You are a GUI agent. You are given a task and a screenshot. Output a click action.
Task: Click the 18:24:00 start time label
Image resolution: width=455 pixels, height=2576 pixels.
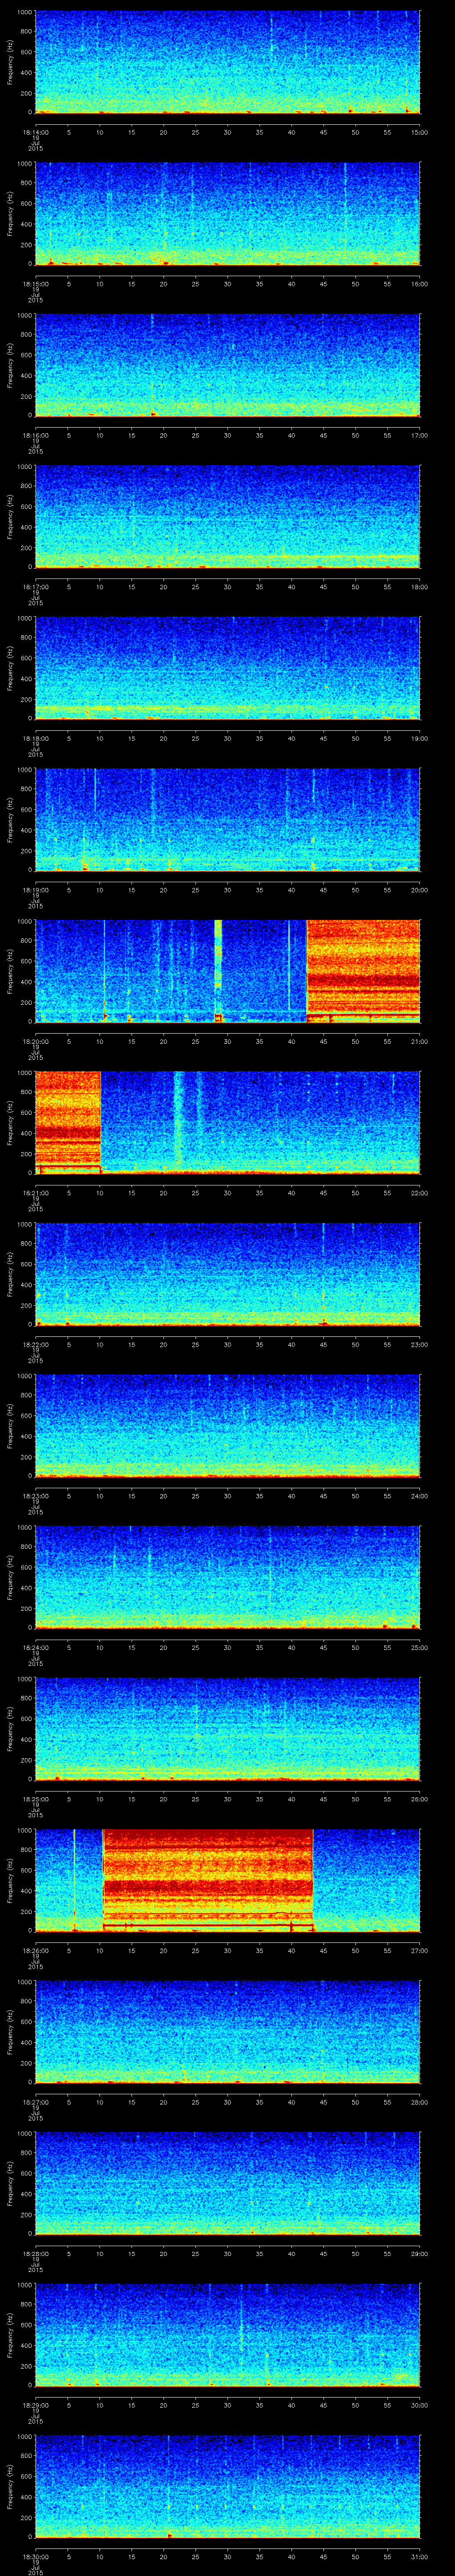(35, 1648)
